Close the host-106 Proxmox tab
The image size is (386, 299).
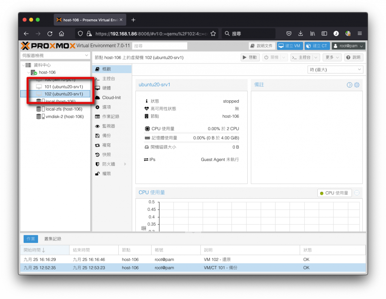[x=121, y=20]
